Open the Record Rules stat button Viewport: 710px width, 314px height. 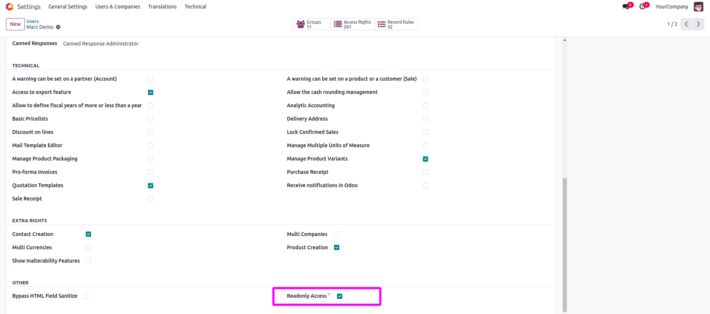[396, 24]
